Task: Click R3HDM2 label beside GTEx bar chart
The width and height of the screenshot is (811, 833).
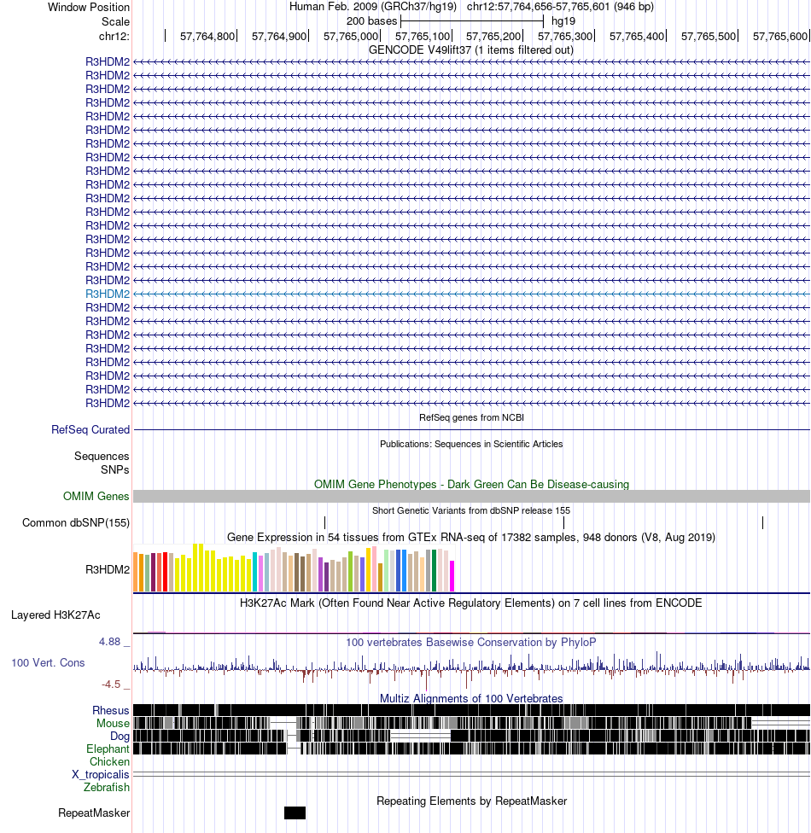Action: pyautogui.click(x=108, y=569)
